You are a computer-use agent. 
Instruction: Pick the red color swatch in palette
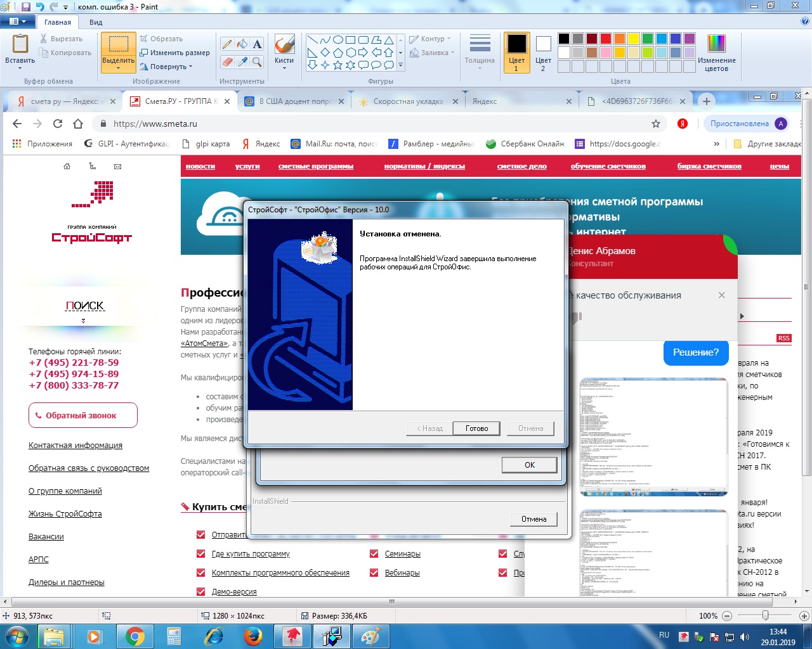(606, 39)
